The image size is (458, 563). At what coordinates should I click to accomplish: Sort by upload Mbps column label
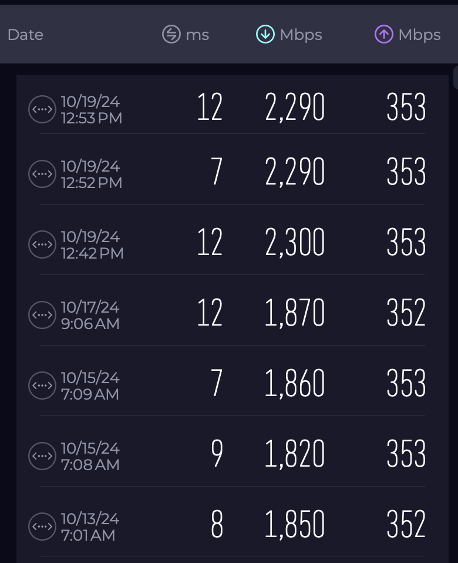419,35
